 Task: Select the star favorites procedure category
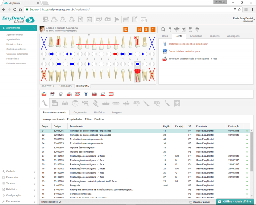click(177, 103)
